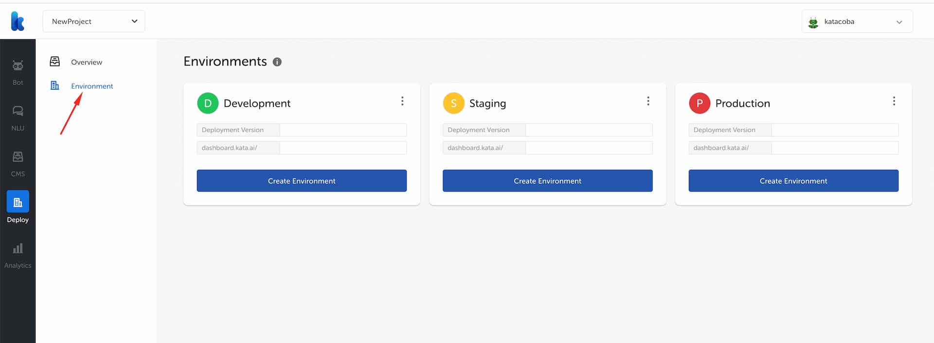Click the Kata blue logo

coord(18,21)
